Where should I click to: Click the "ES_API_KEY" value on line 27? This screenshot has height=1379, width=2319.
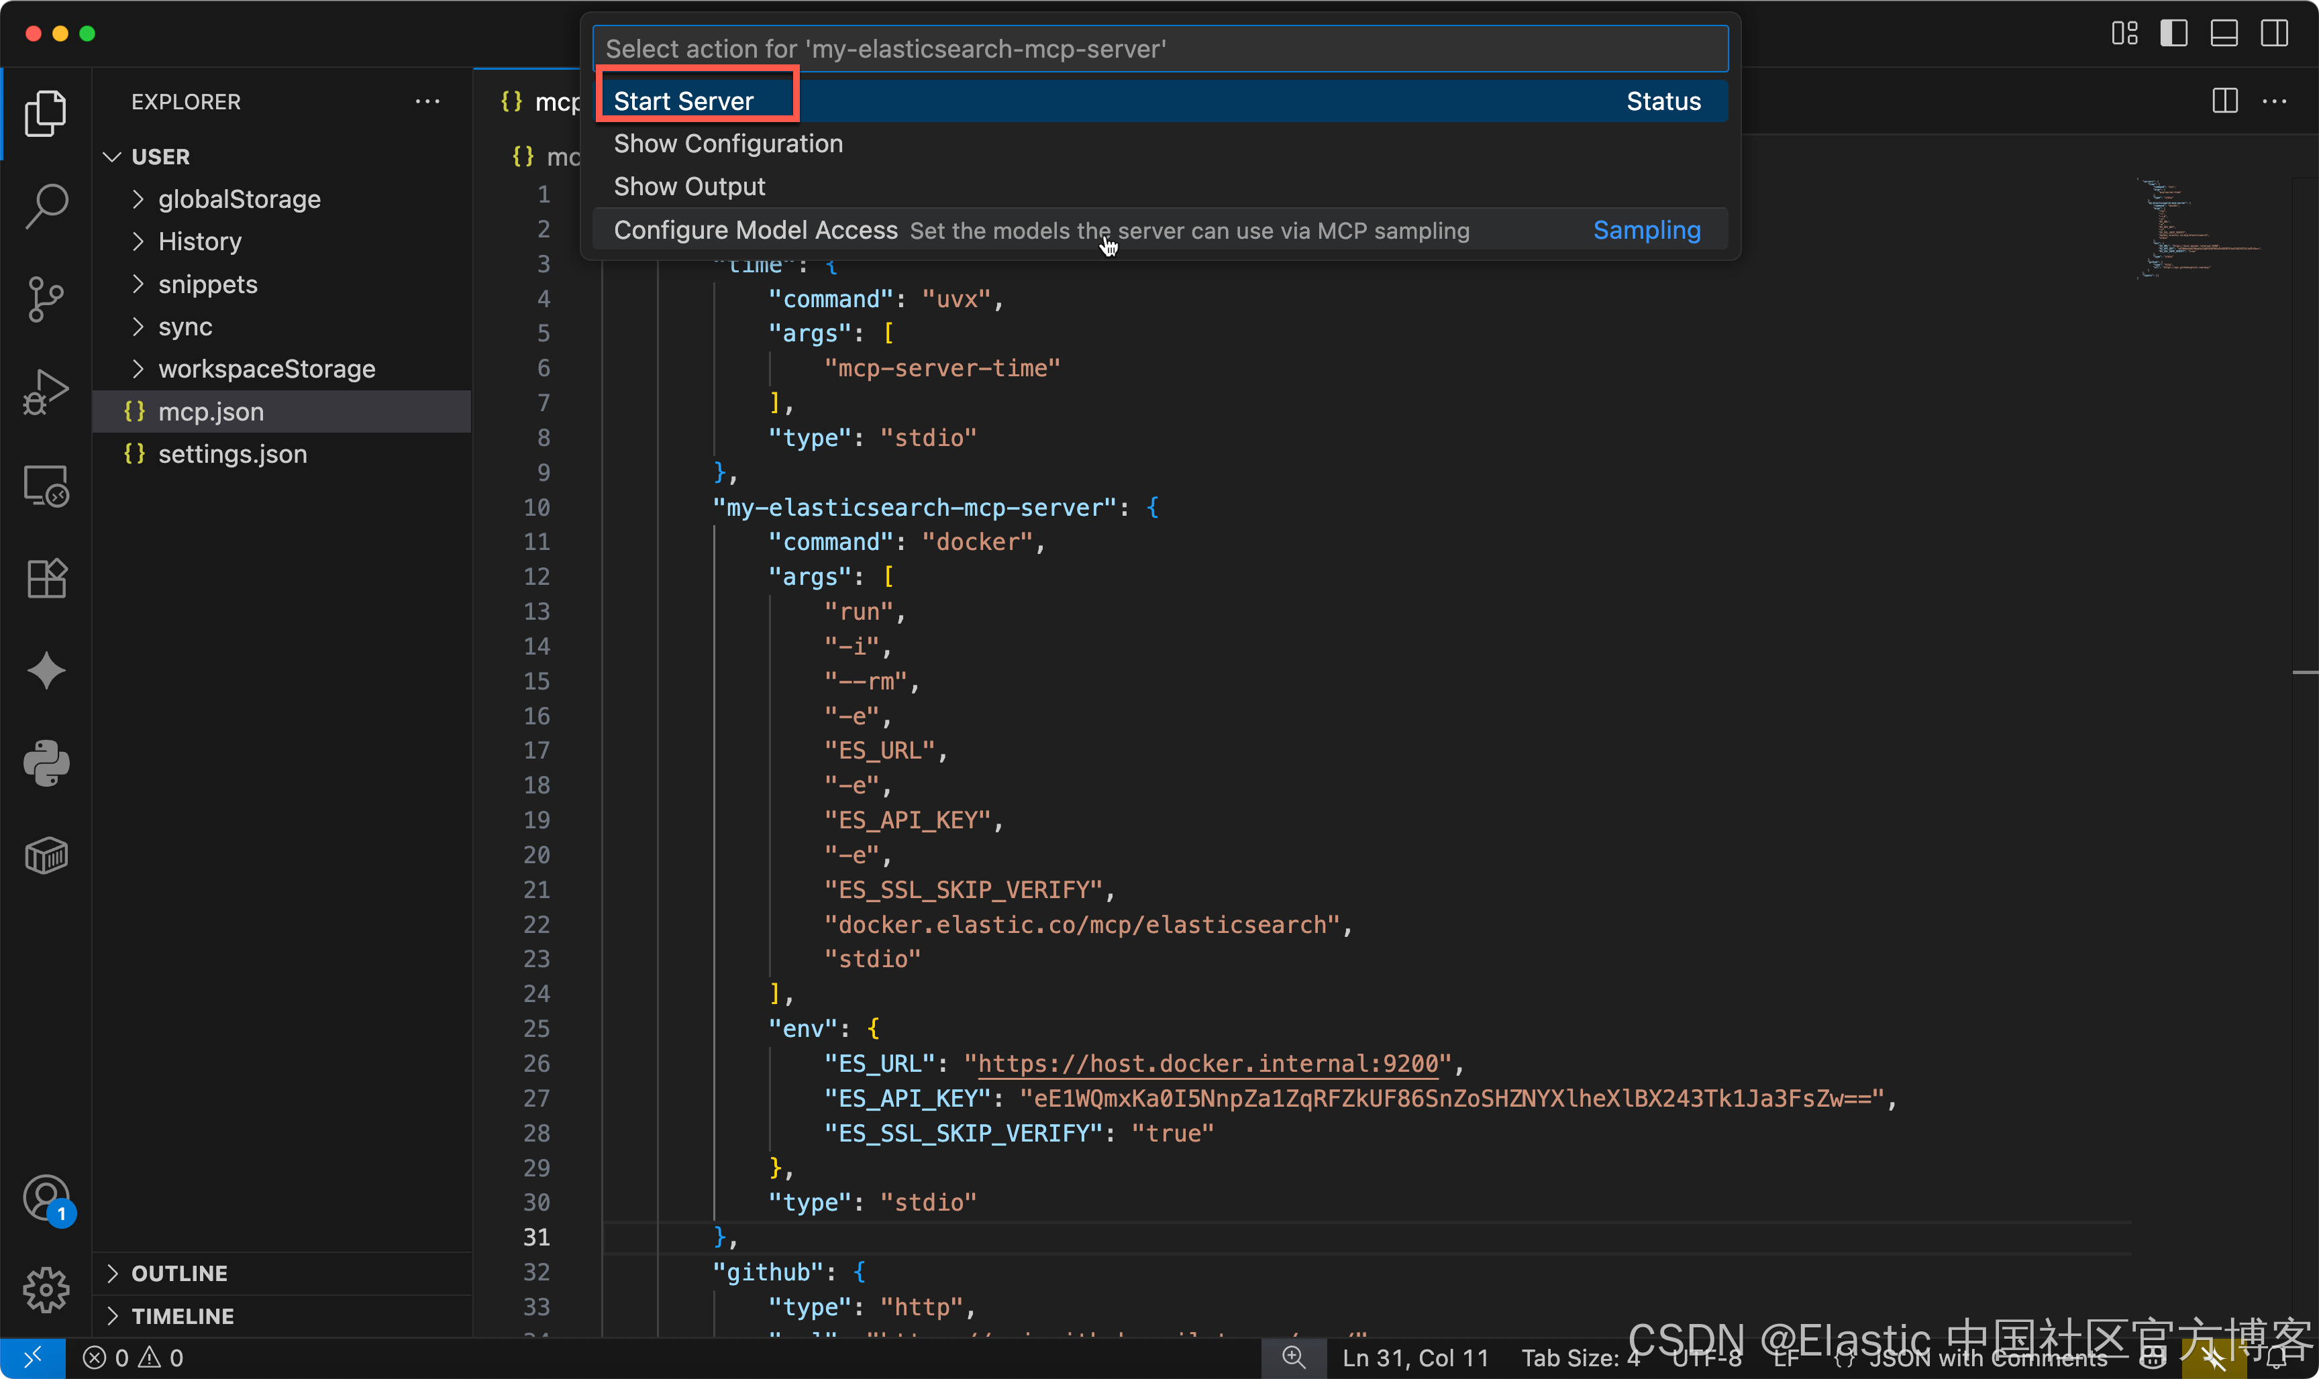1451,1099
